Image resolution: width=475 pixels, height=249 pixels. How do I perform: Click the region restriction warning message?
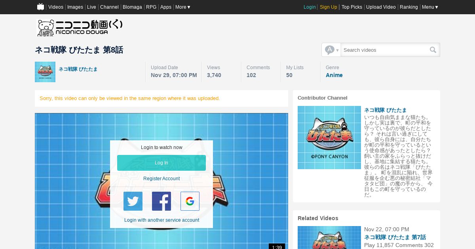130,98
